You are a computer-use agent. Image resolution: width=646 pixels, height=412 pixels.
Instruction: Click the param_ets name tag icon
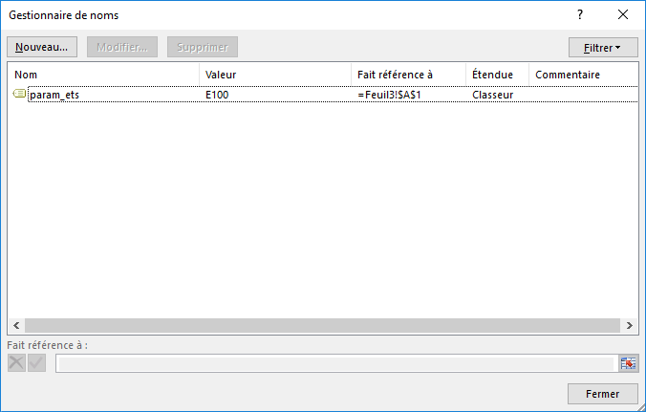click(x=19, y=95)
